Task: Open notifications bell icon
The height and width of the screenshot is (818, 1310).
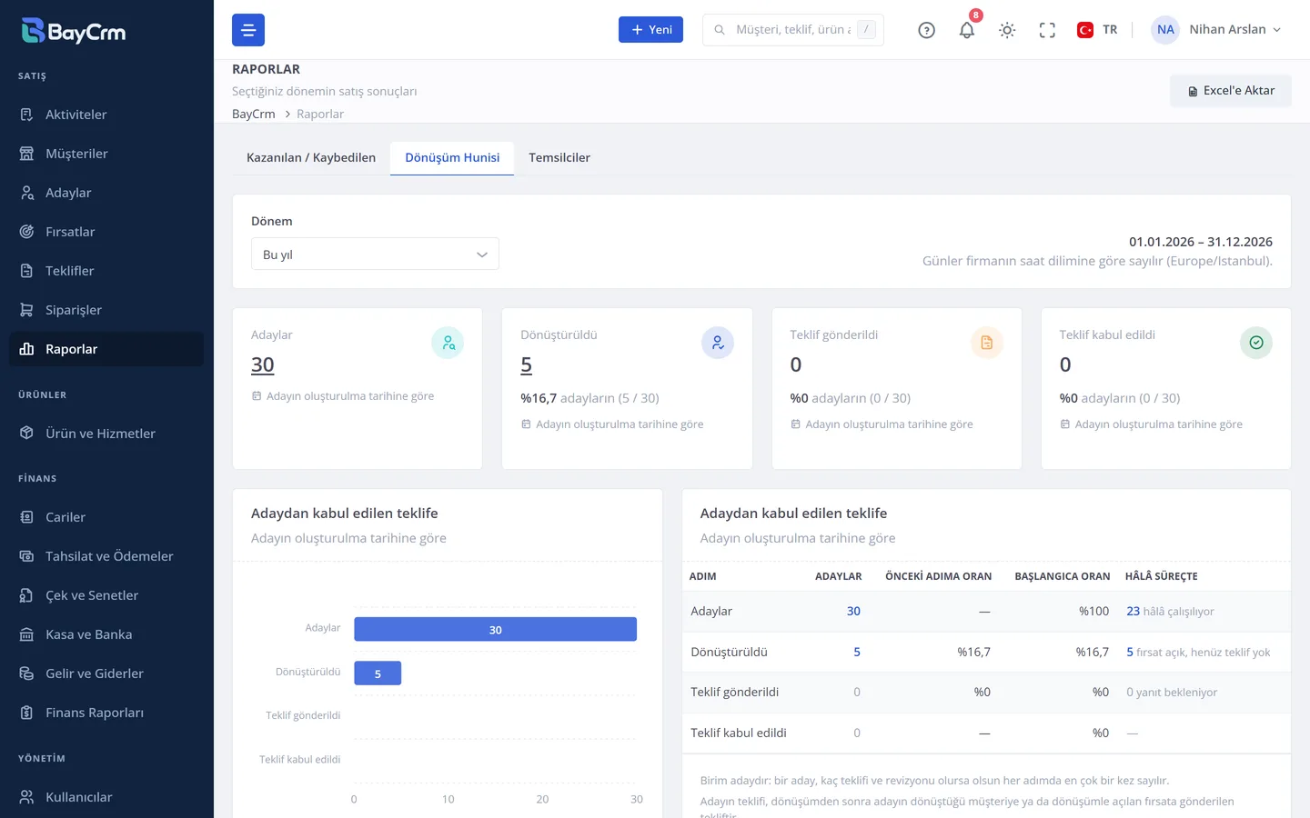Action: click(x=967, y=30)
